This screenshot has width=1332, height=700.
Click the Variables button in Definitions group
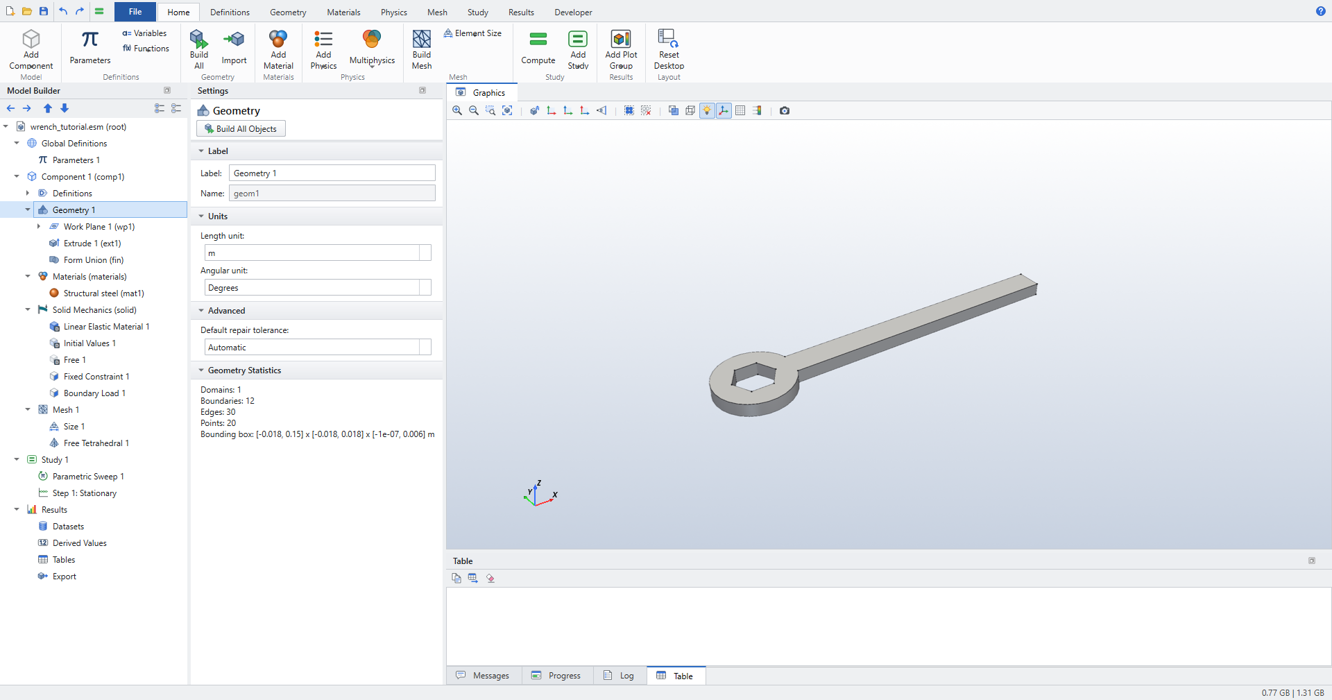pyautogui.click(x=144, y=33)
